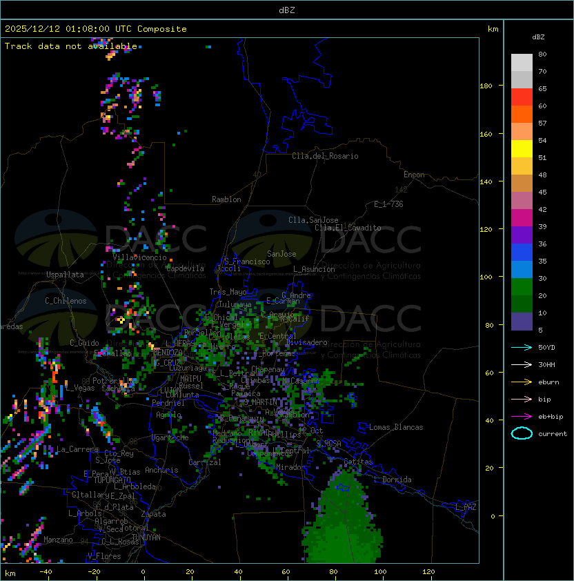Select the red 60-65 dBZ color band
574x581 pixels.
[522, 97]
